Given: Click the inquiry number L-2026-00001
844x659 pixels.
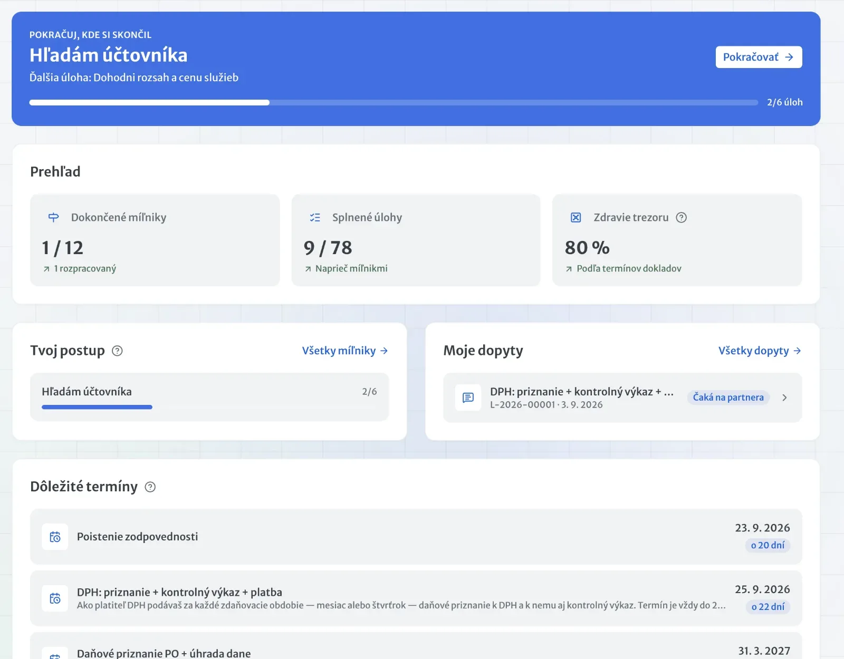Looking at the screenshot, I should point(523,405).
